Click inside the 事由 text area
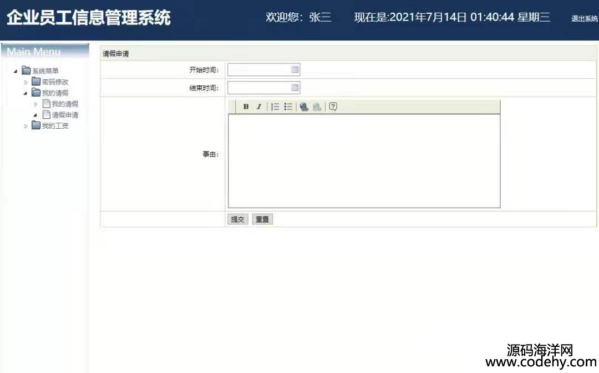 tap(364, 161)
